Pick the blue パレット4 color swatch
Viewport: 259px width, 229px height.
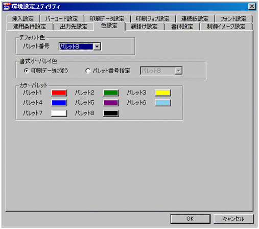59,103
